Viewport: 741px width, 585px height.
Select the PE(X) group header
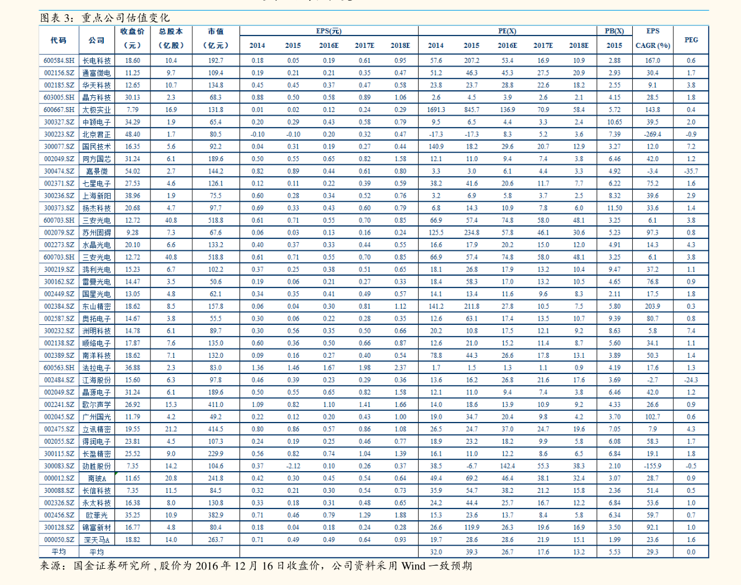pos(507,31)
